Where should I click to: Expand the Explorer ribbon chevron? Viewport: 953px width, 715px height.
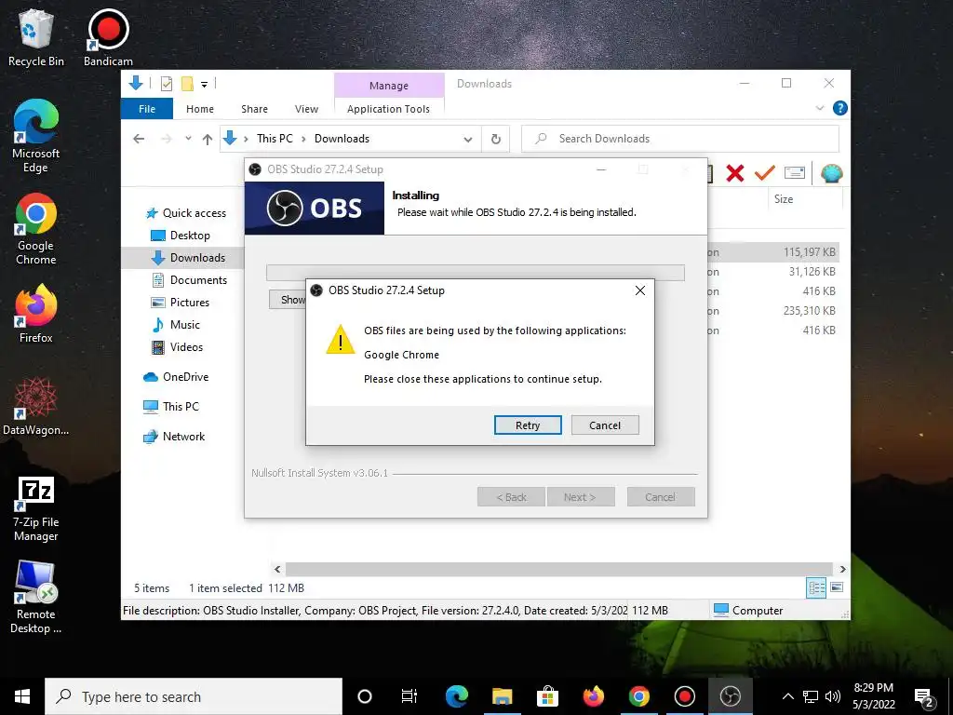(820, 108)
